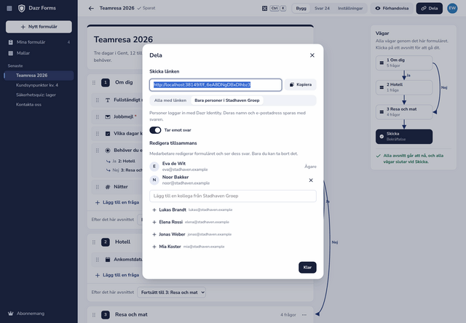Grab the drag handle of section Hotell
The height and width of the screenshot is (323, 466).
[x=94, y=242]
